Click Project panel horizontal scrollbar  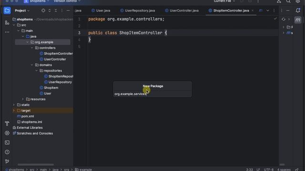point(36,164)
